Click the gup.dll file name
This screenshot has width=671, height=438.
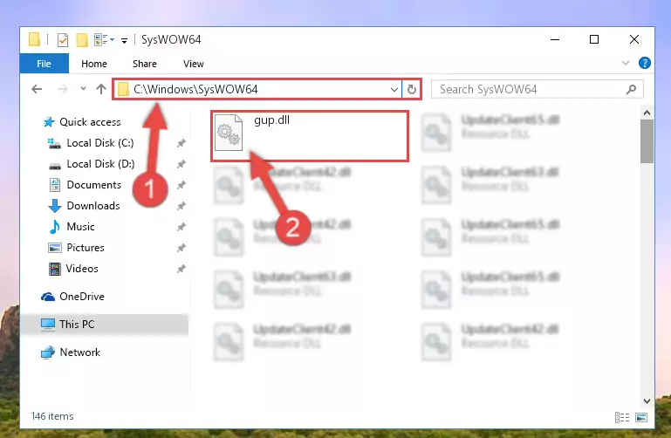coord(271,120)
